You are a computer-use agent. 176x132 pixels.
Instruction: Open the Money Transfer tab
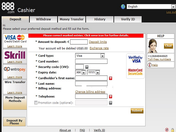coord(72,19)
